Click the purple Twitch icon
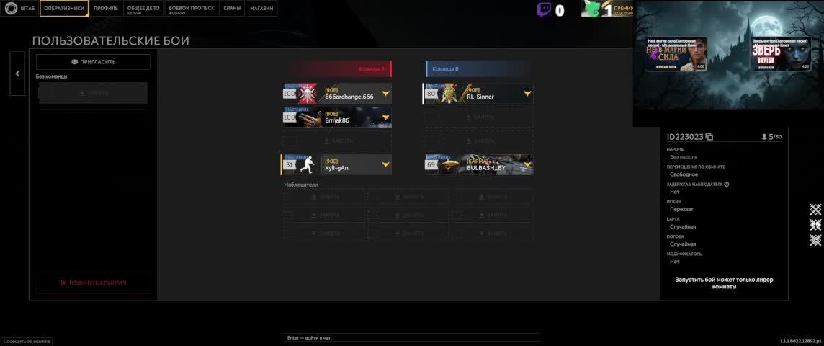The height and width of the screenshot is (346, 824). 544,9
